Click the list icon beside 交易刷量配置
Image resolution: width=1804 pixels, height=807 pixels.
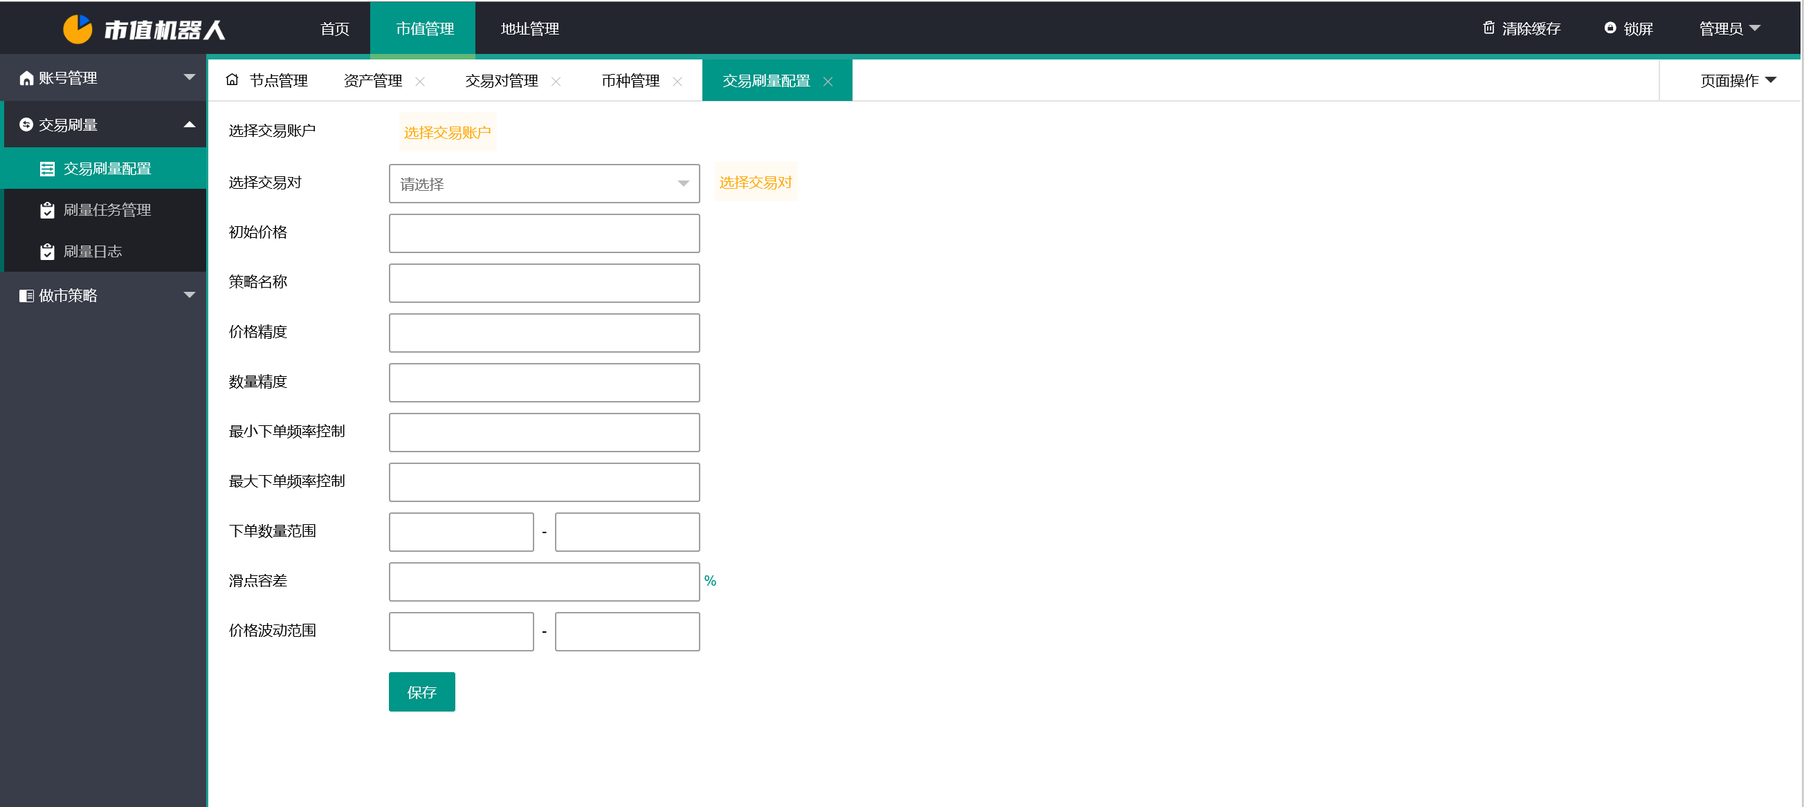(48, 169)
